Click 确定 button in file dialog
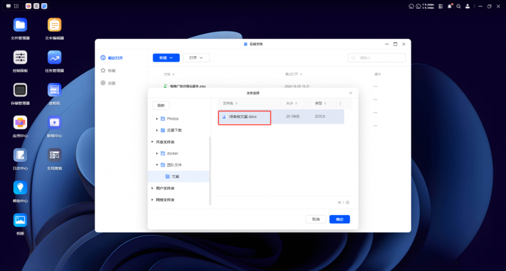 [x=340, y=219]
